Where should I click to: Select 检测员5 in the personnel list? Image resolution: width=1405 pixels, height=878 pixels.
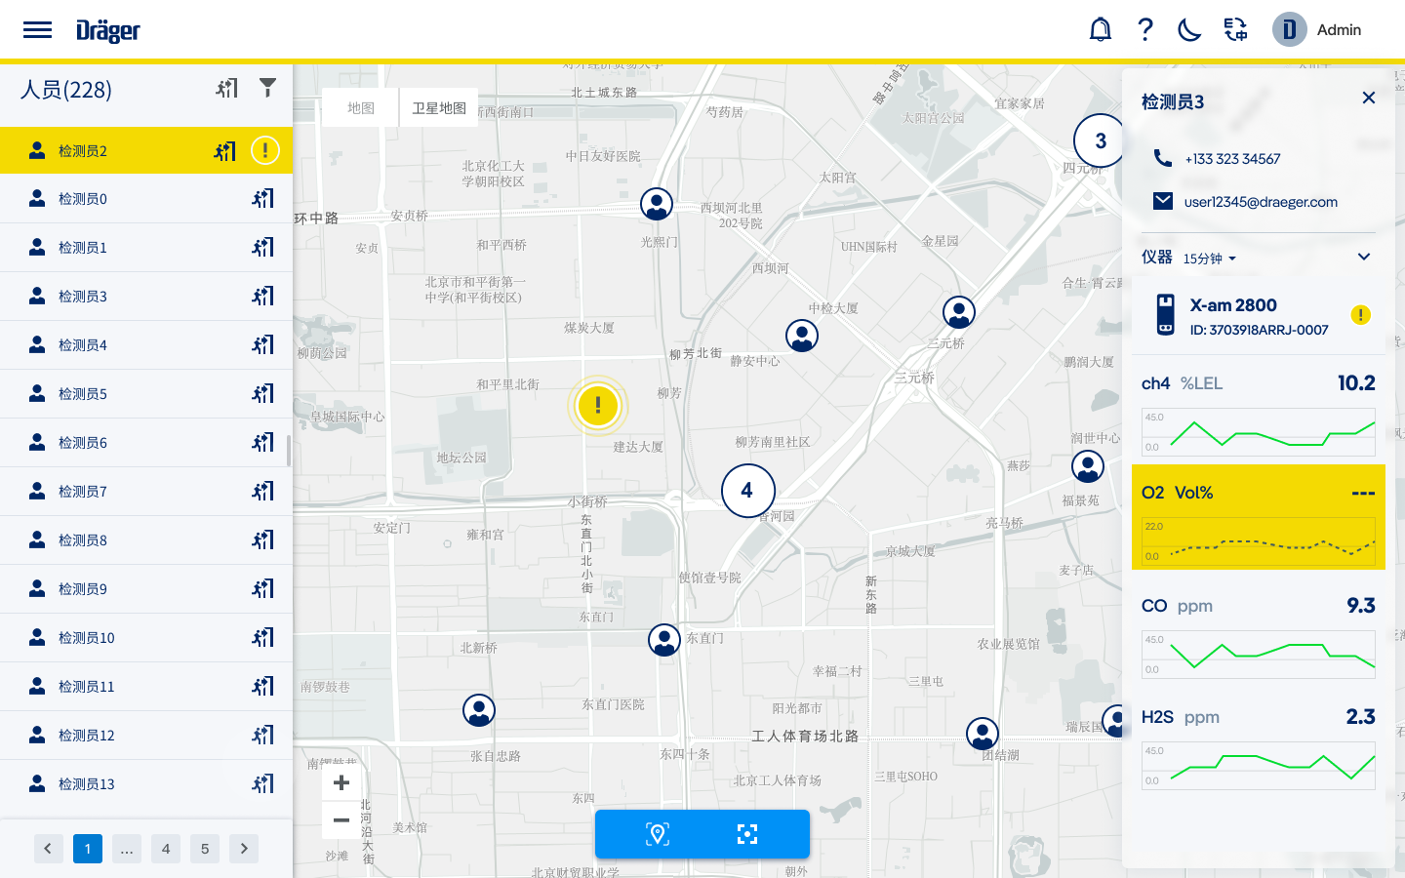click(x=83, y=394)
